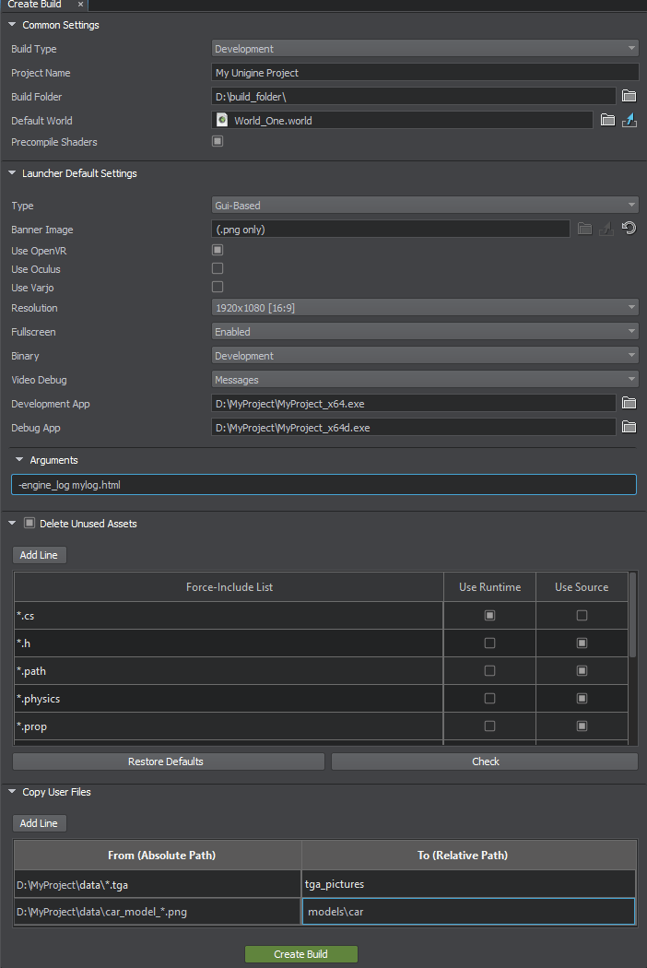Click the World_One.world file icon
Screen dimensions: 647x968
222,120
